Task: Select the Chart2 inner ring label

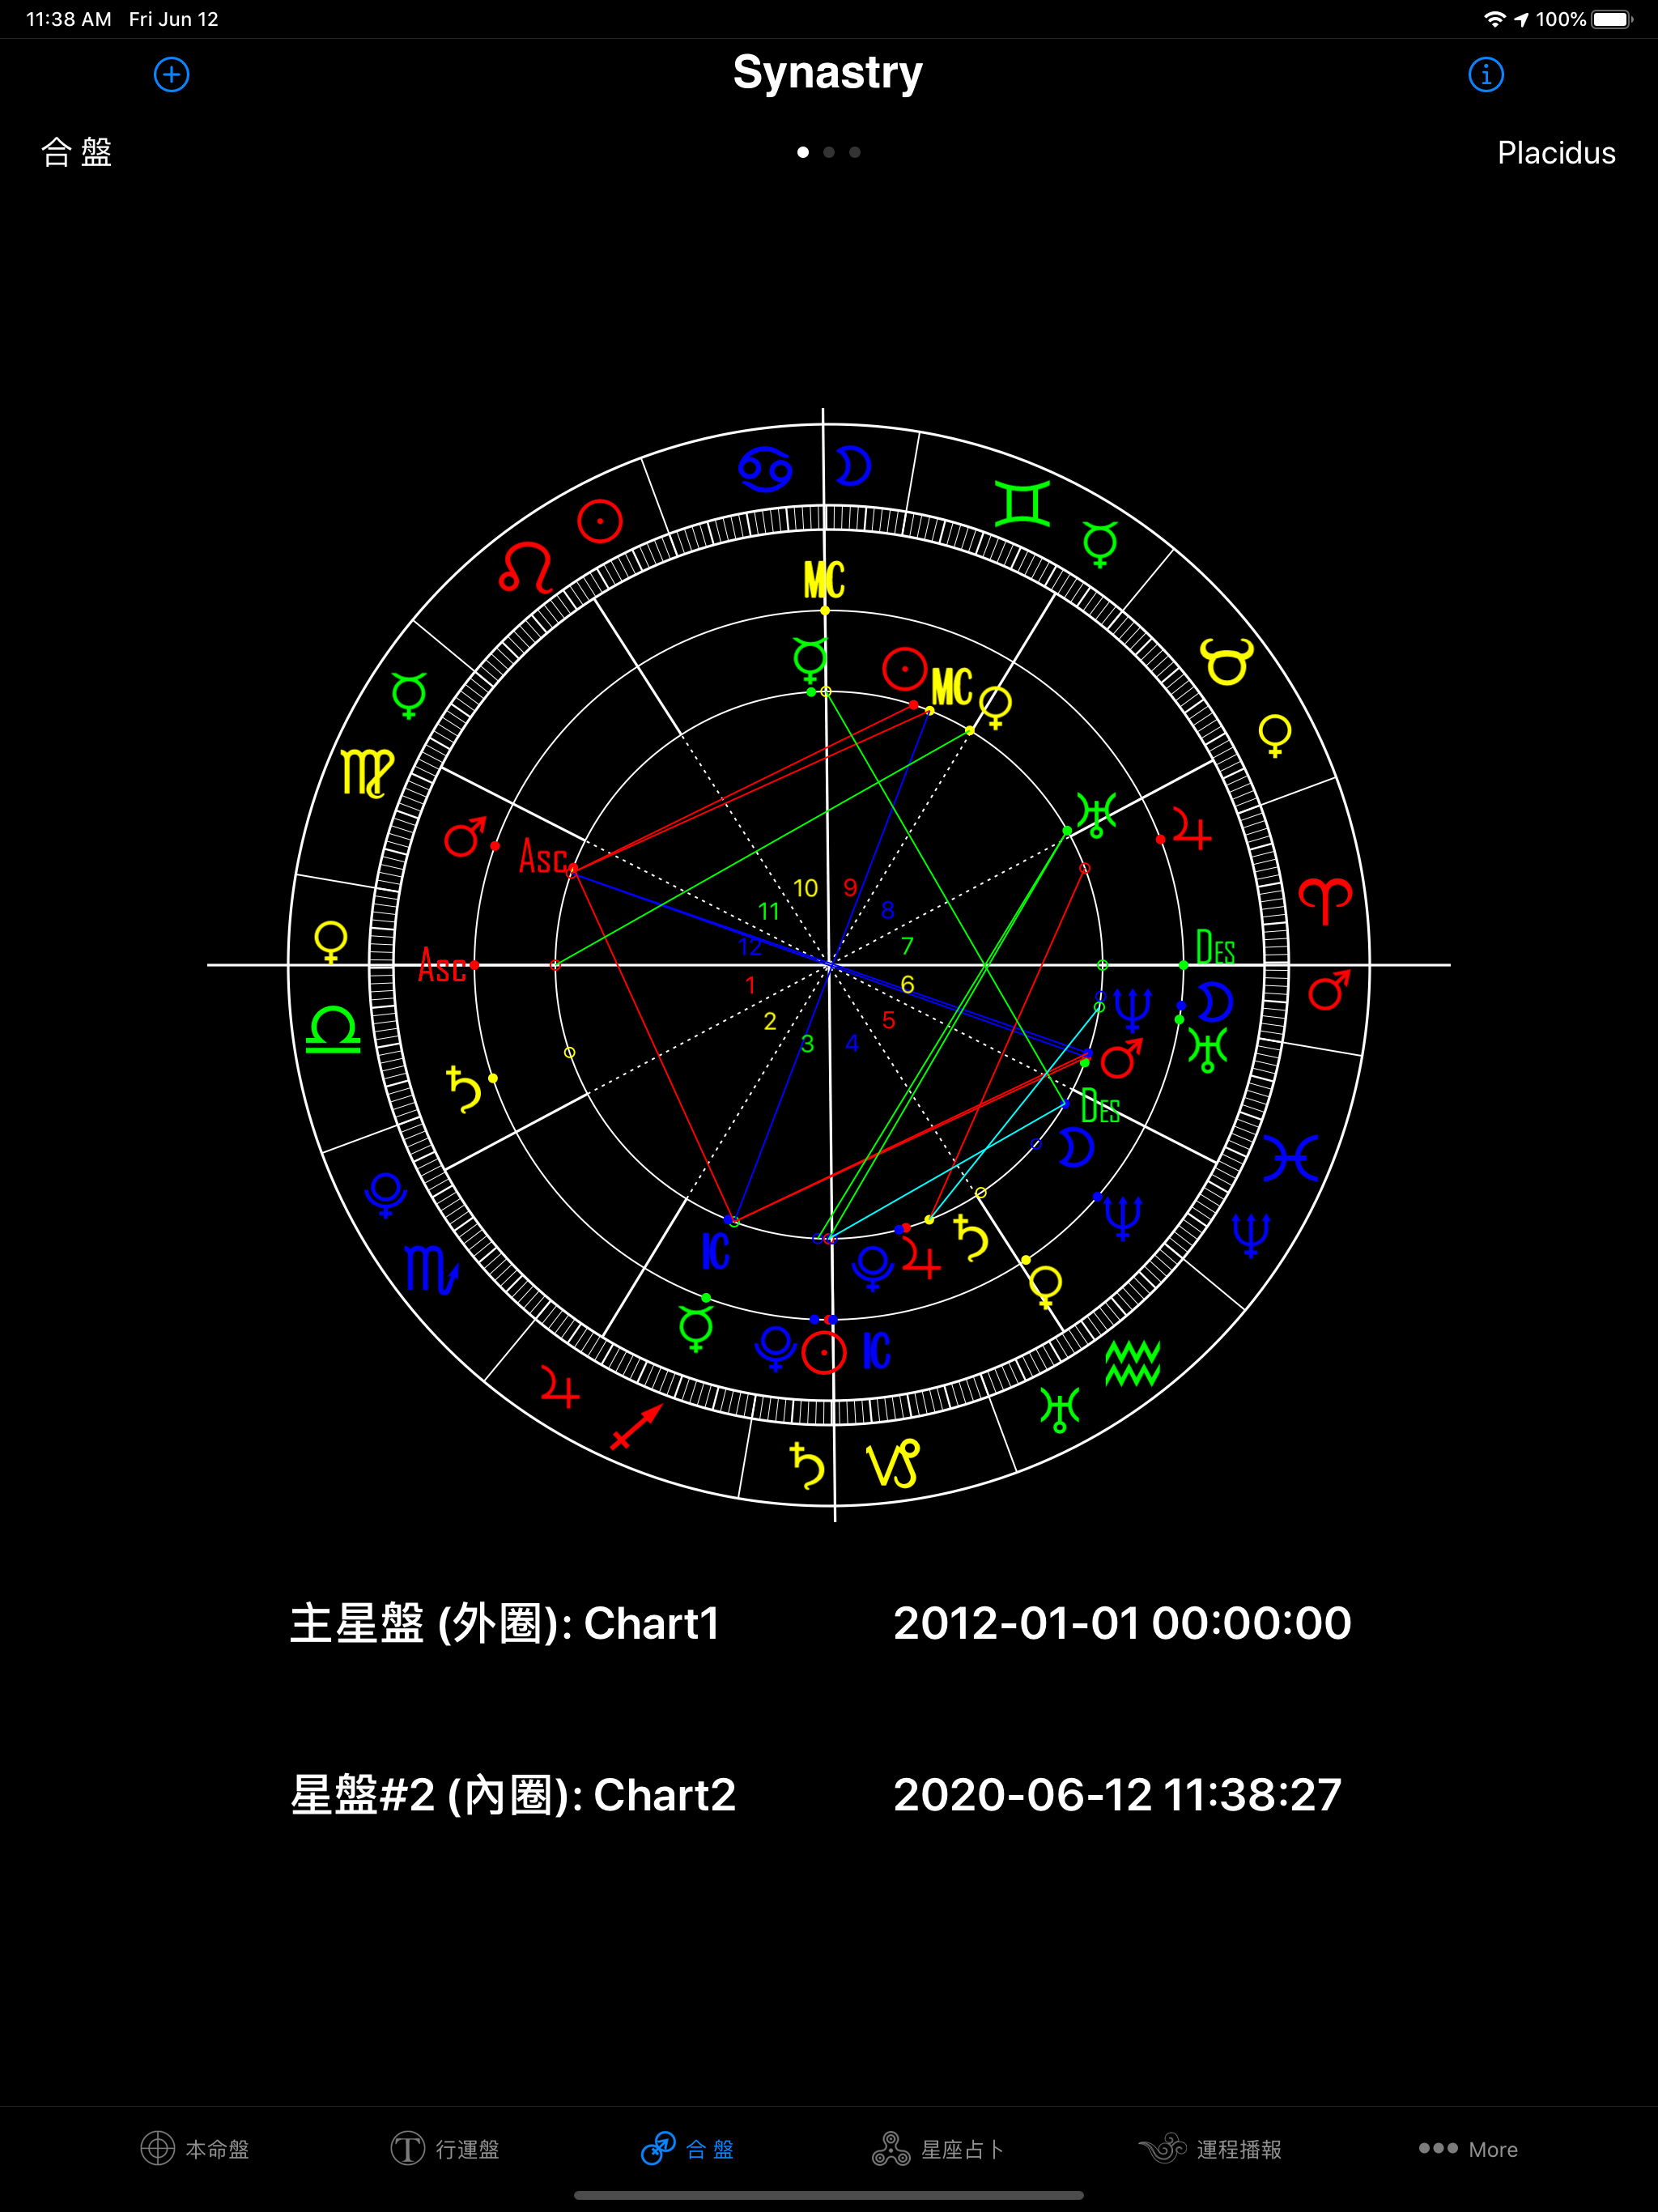Action: [513, 1795]
